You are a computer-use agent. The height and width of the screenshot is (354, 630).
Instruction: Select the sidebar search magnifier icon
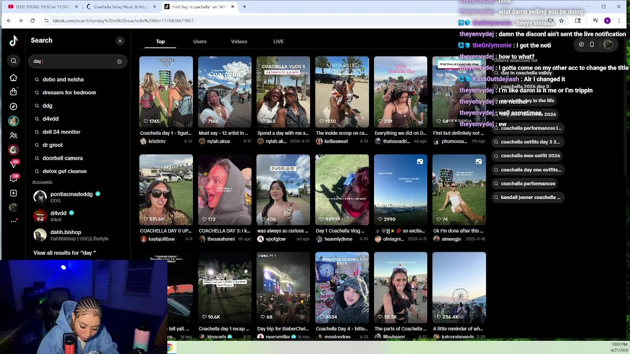click(x=13, y=61)
